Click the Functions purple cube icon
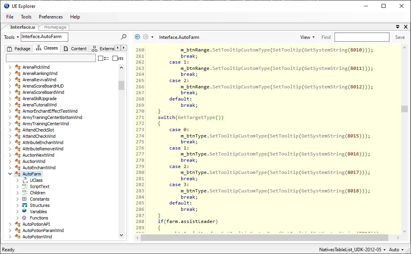The height and width of the screenshot is (254, 411). coord(24,218)
